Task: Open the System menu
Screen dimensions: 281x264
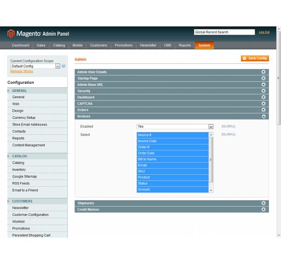Action: point(204,45)
